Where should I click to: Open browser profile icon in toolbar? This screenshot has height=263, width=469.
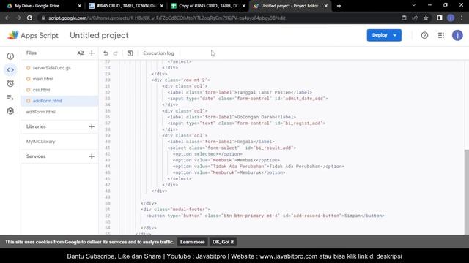[451, 18]
